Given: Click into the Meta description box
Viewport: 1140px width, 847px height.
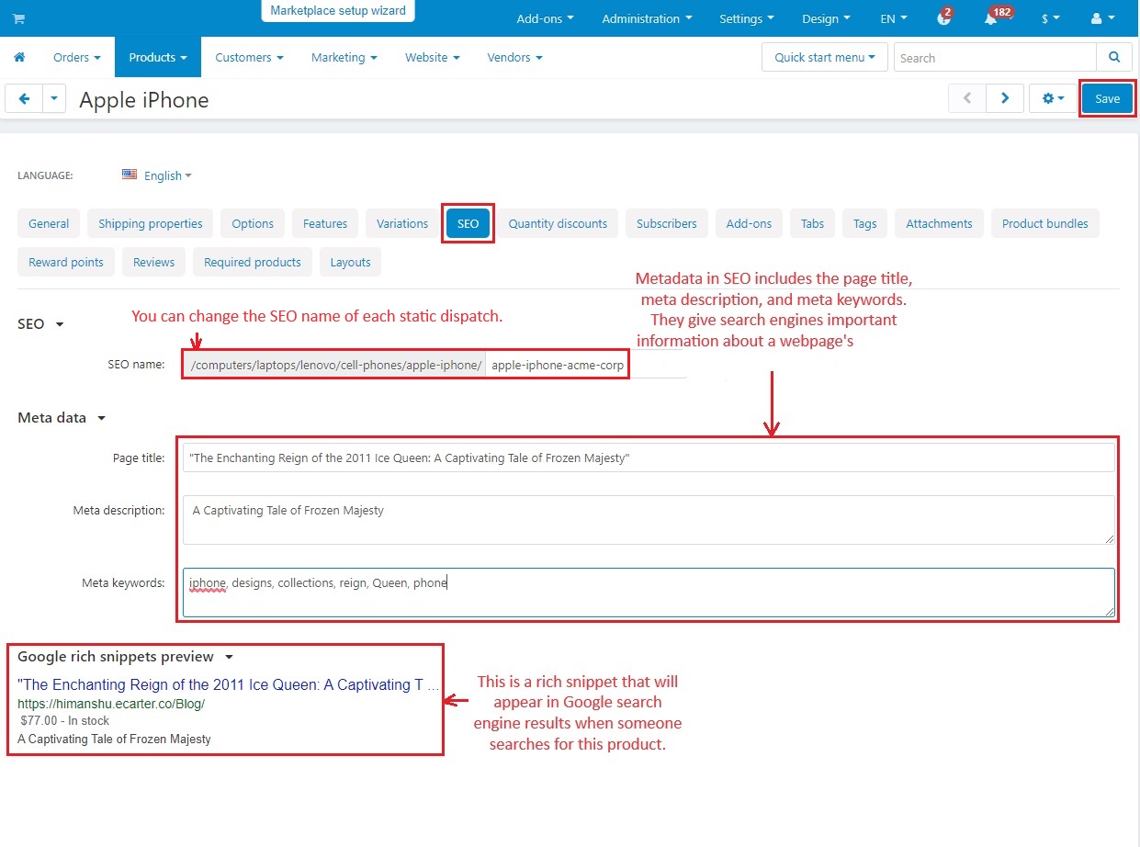Looking at the screenshot, I should pos(649,520).
